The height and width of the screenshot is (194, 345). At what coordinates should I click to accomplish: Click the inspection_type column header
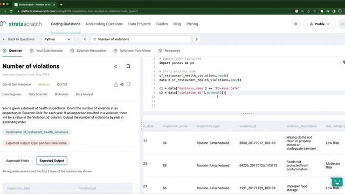tap(208, 126)
